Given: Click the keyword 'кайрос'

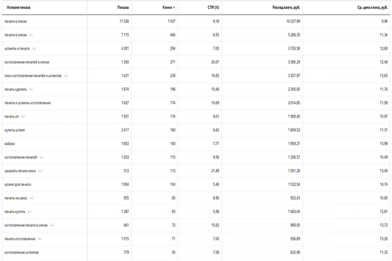Looking at the screenshot, I should tap(10, 144).
